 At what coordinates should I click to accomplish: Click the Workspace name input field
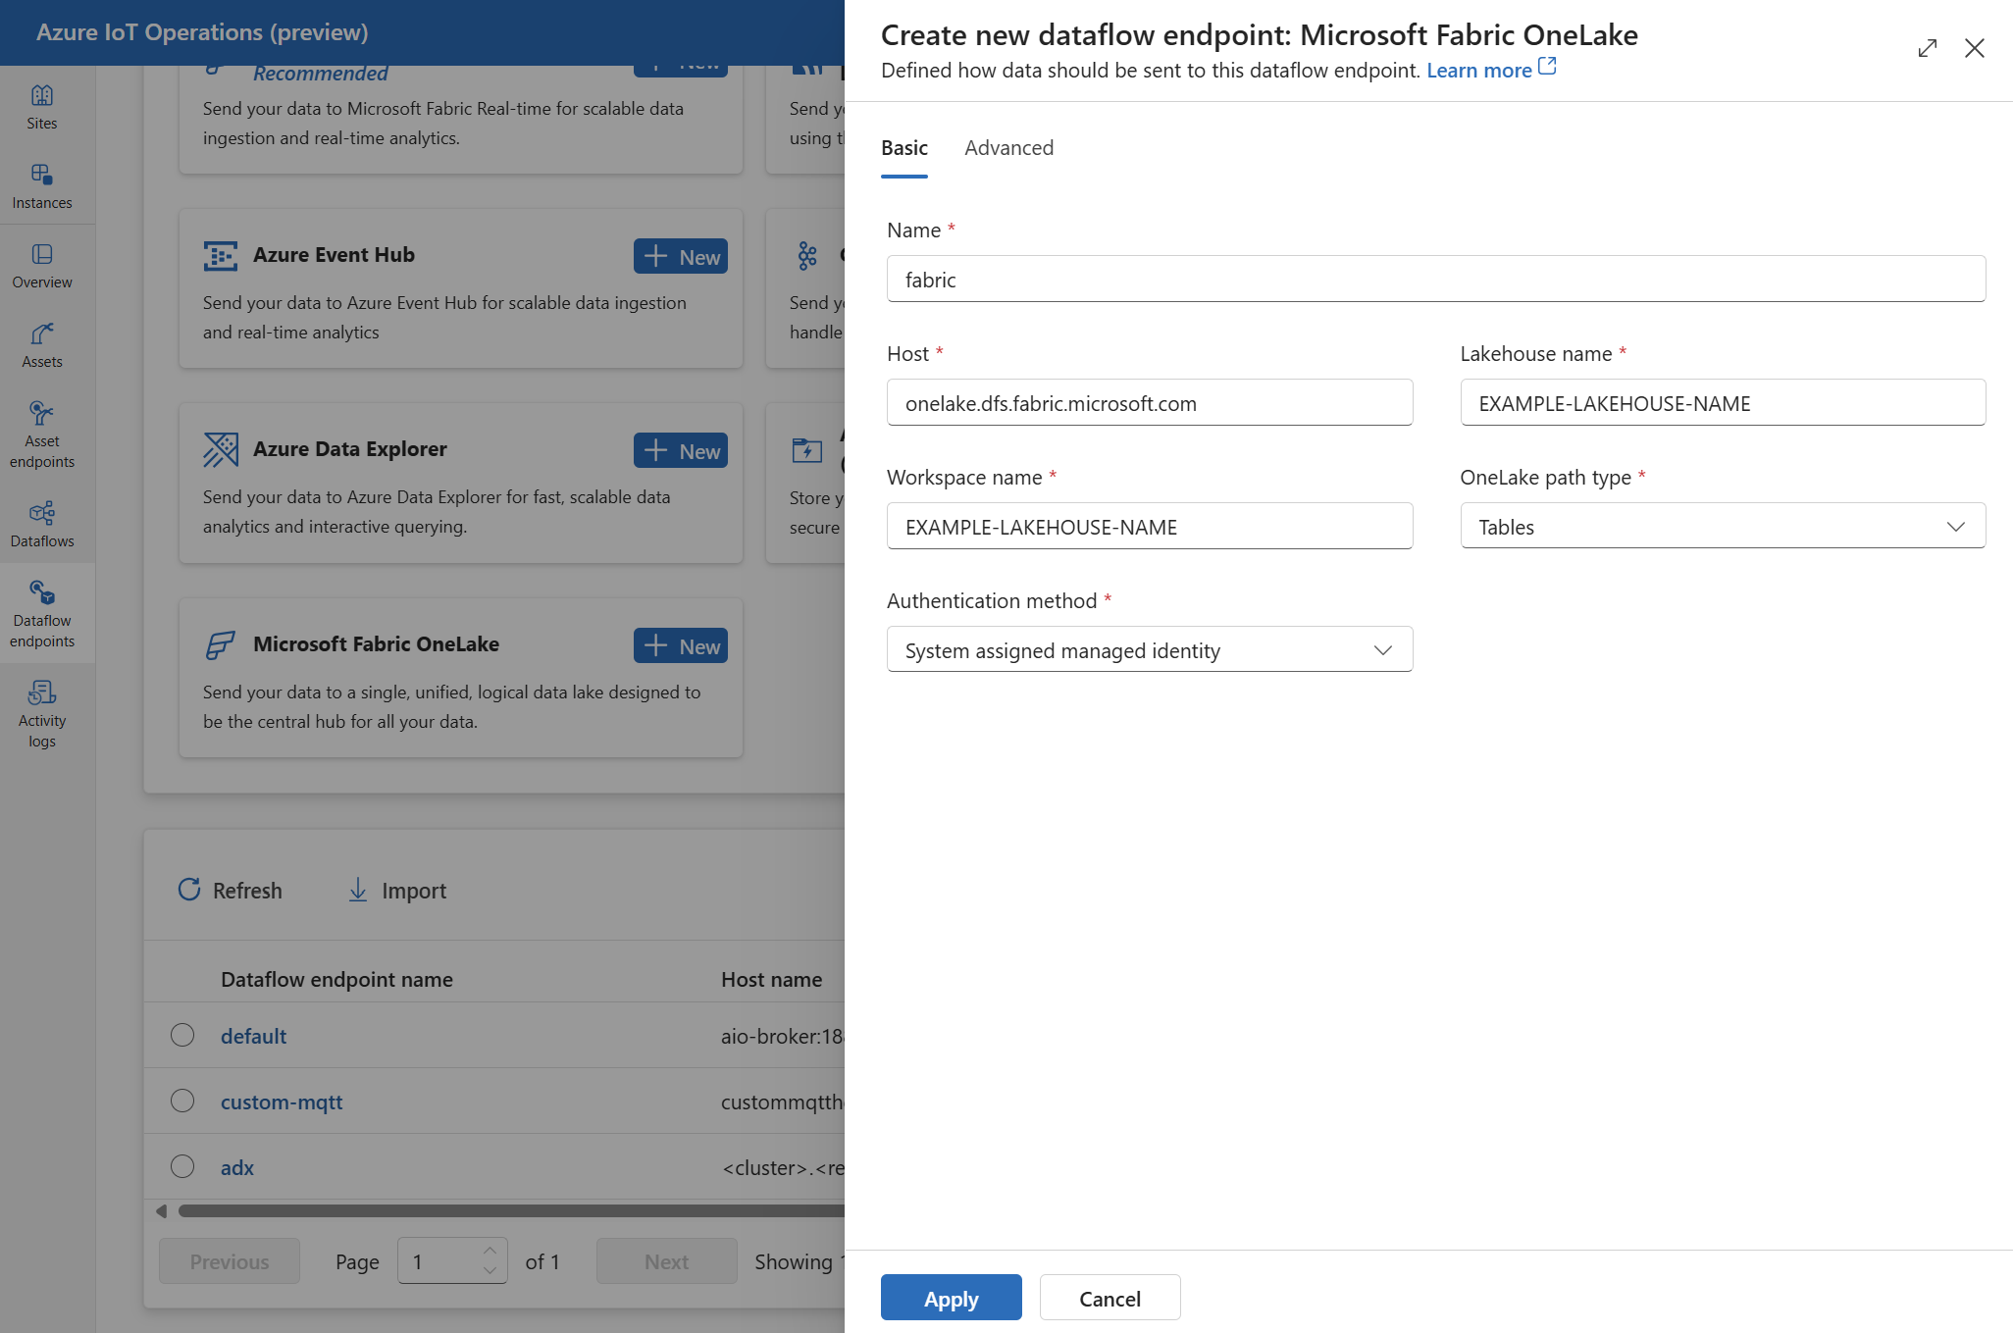[1147, 525]
